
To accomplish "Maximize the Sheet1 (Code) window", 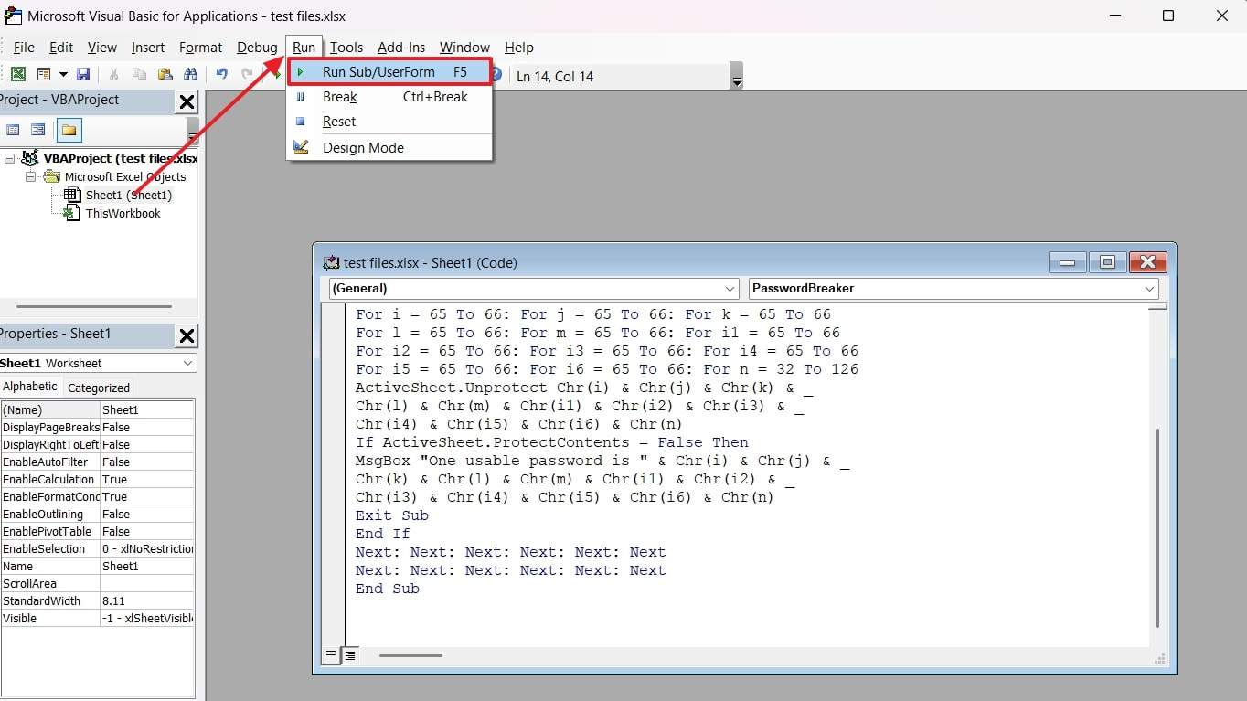I will (x=1107, y=263).
